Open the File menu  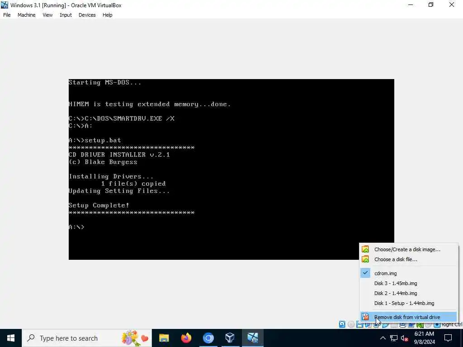(x=7, y=15)
